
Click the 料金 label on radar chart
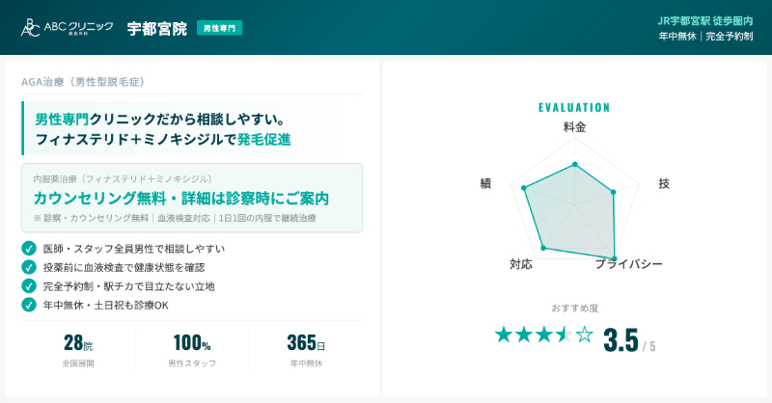[x=574, y=126]
